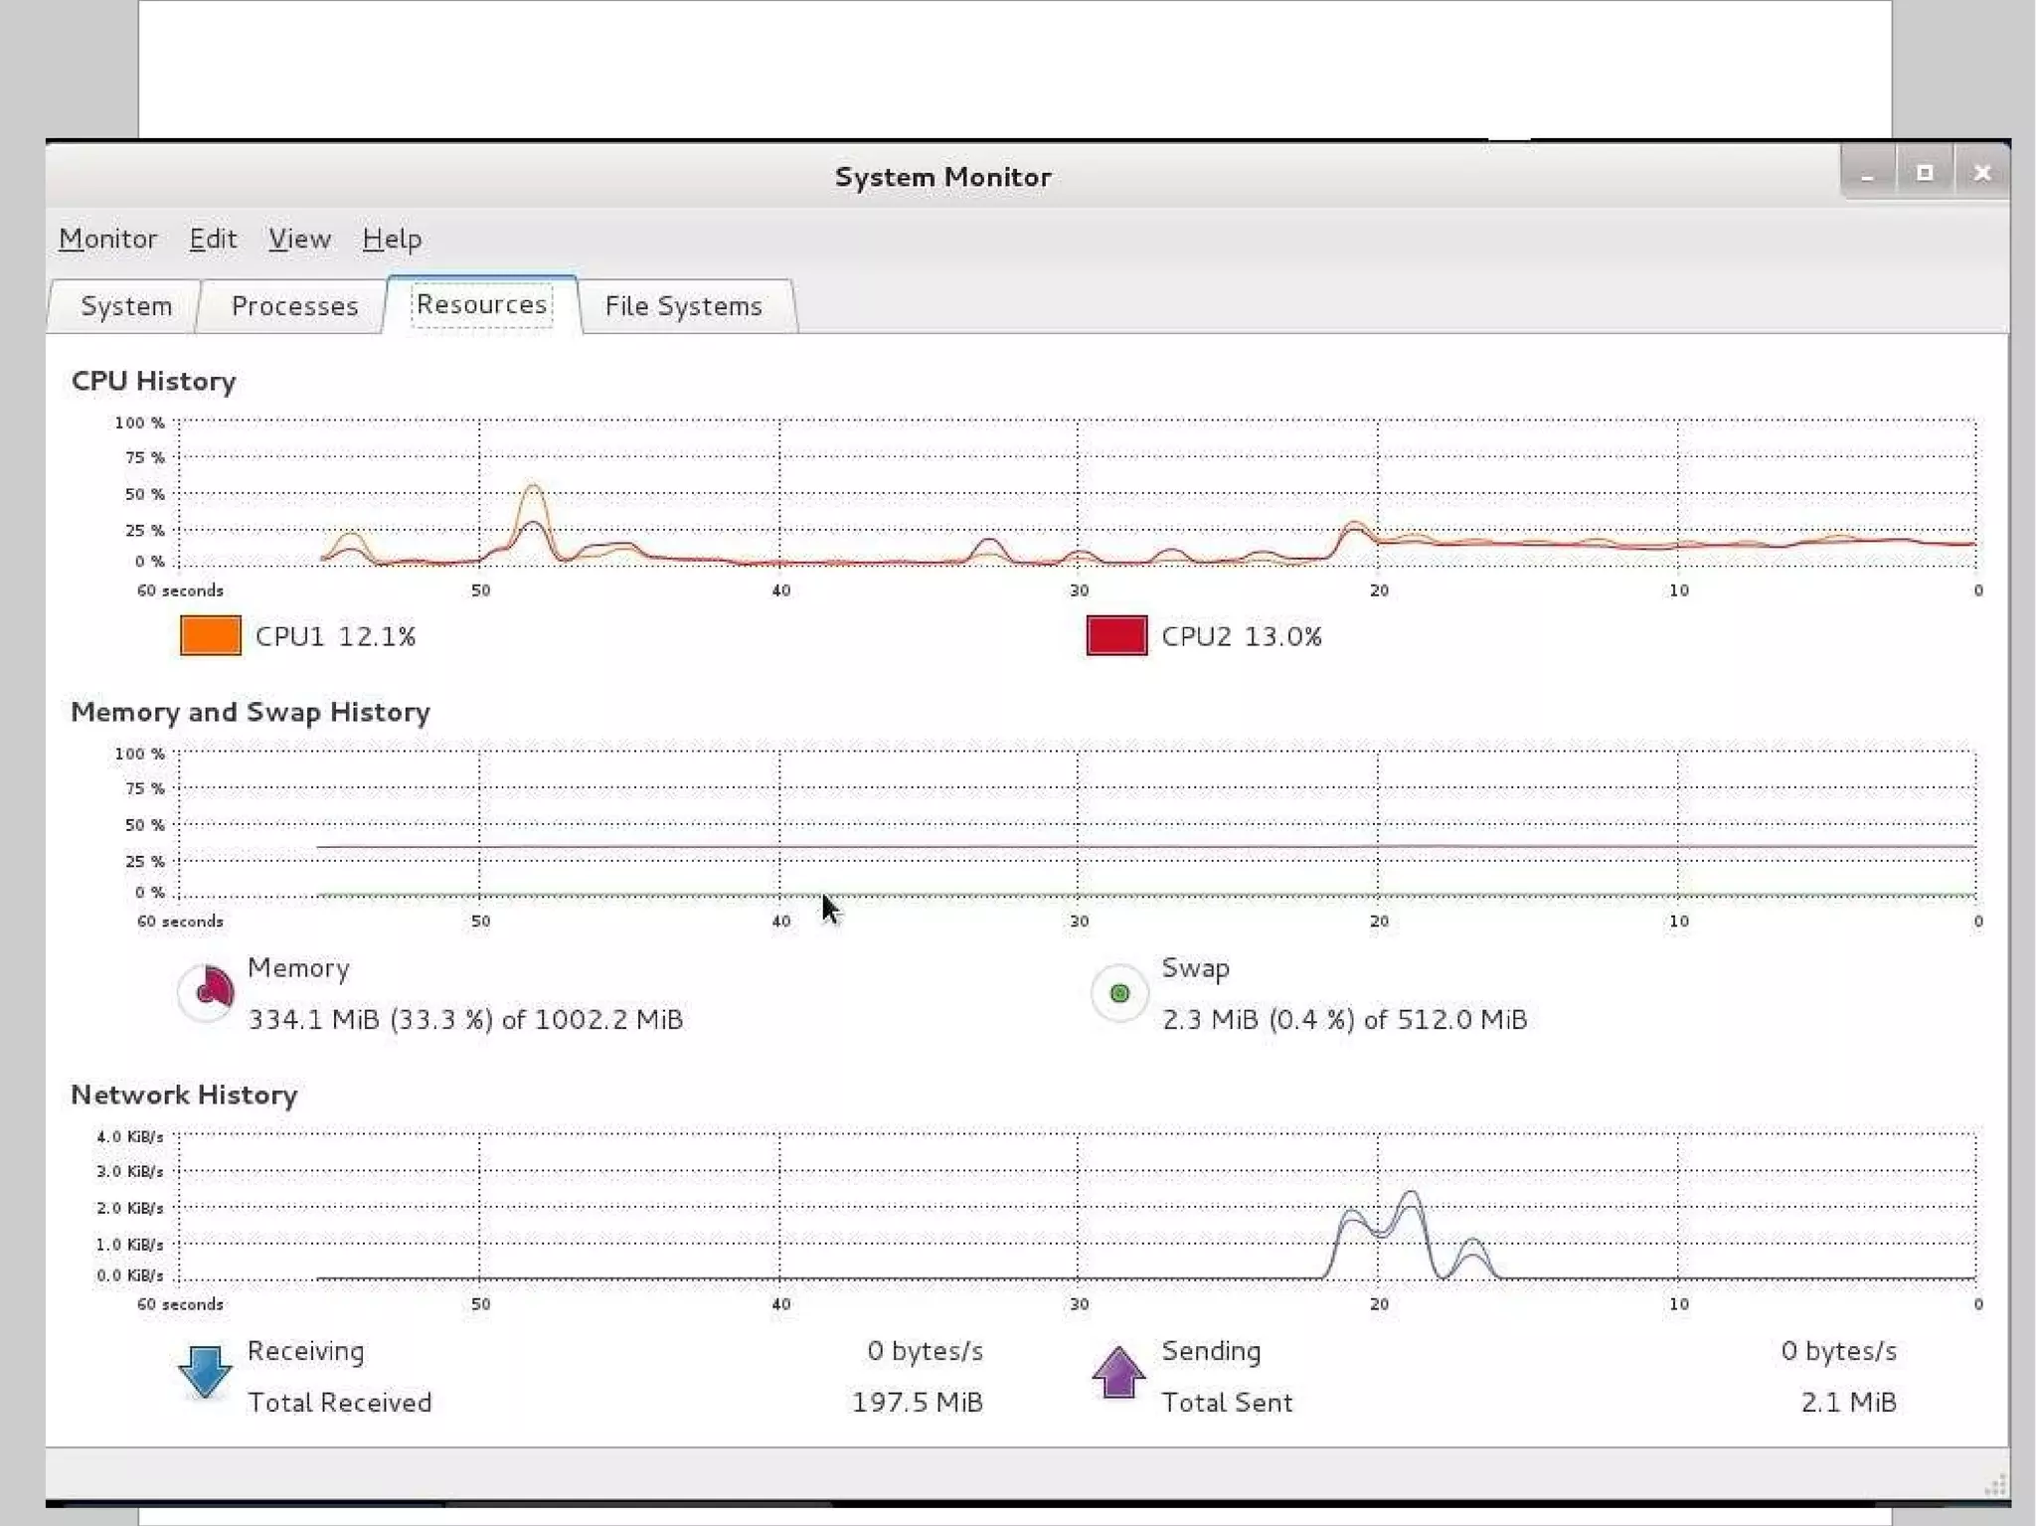Click the window resize grip corner
The height and width of the screenshot is (1526, 2036).
pos(1994,1486)
